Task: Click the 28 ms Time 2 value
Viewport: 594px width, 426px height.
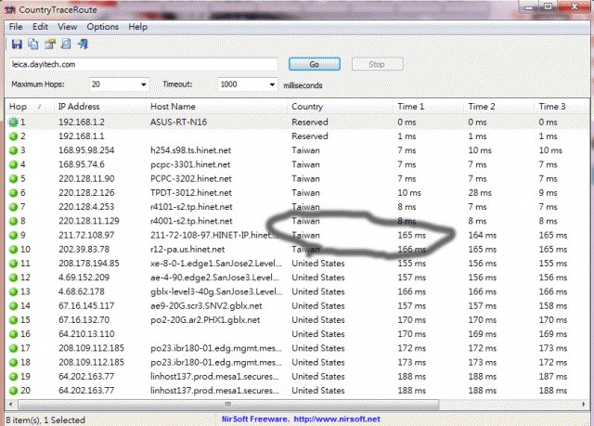Action: click(x=480, y=193)
